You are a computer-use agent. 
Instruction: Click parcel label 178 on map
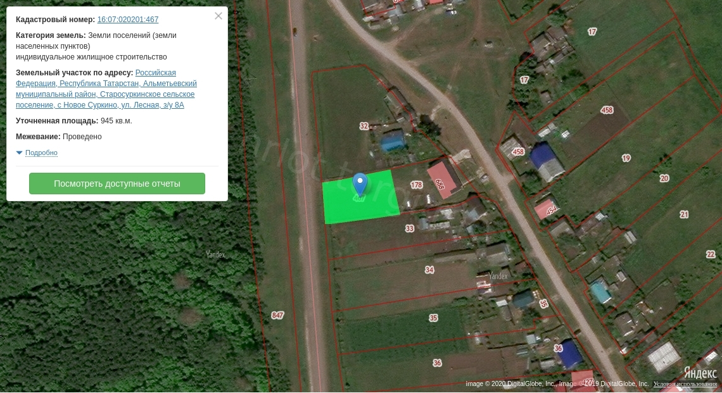click(x=416, y=185)
